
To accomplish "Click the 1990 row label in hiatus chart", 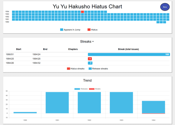I will point(7,22).
